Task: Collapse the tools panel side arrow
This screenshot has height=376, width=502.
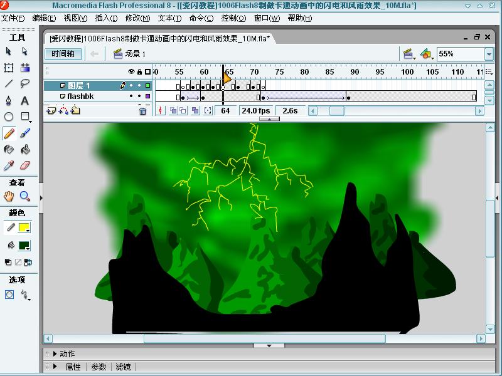Action: [41, 198]
